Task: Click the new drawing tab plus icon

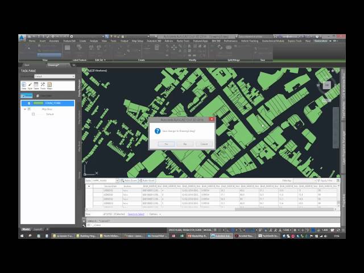Action: tap(74, 65)
